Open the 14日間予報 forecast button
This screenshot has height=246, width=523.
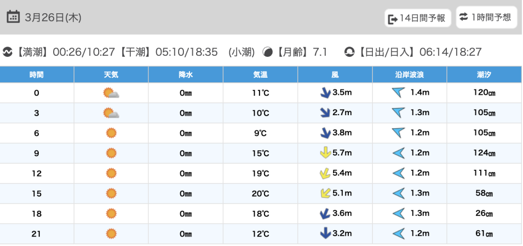418,19
